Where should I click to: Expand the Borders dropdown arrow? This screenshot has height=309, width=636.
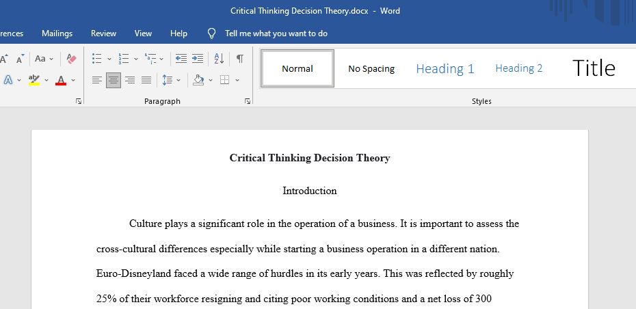(x=237, y=80)
